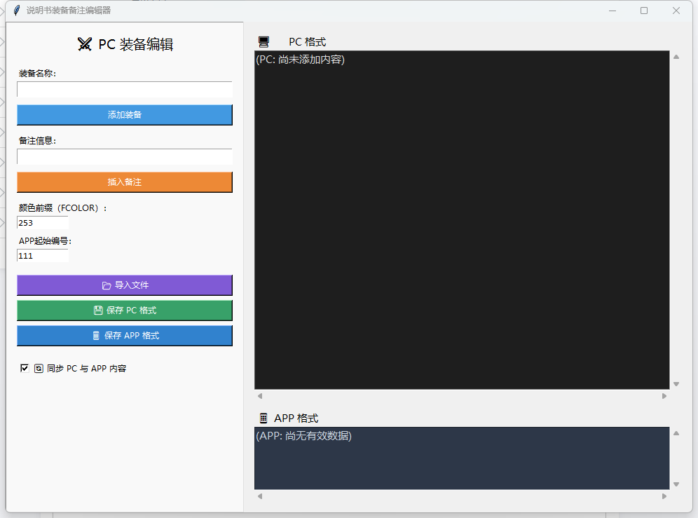The height and width of the screenshot is (518, 698).
Task: Click the PC format scrollbar up arrow
Action: pos(676,57)
